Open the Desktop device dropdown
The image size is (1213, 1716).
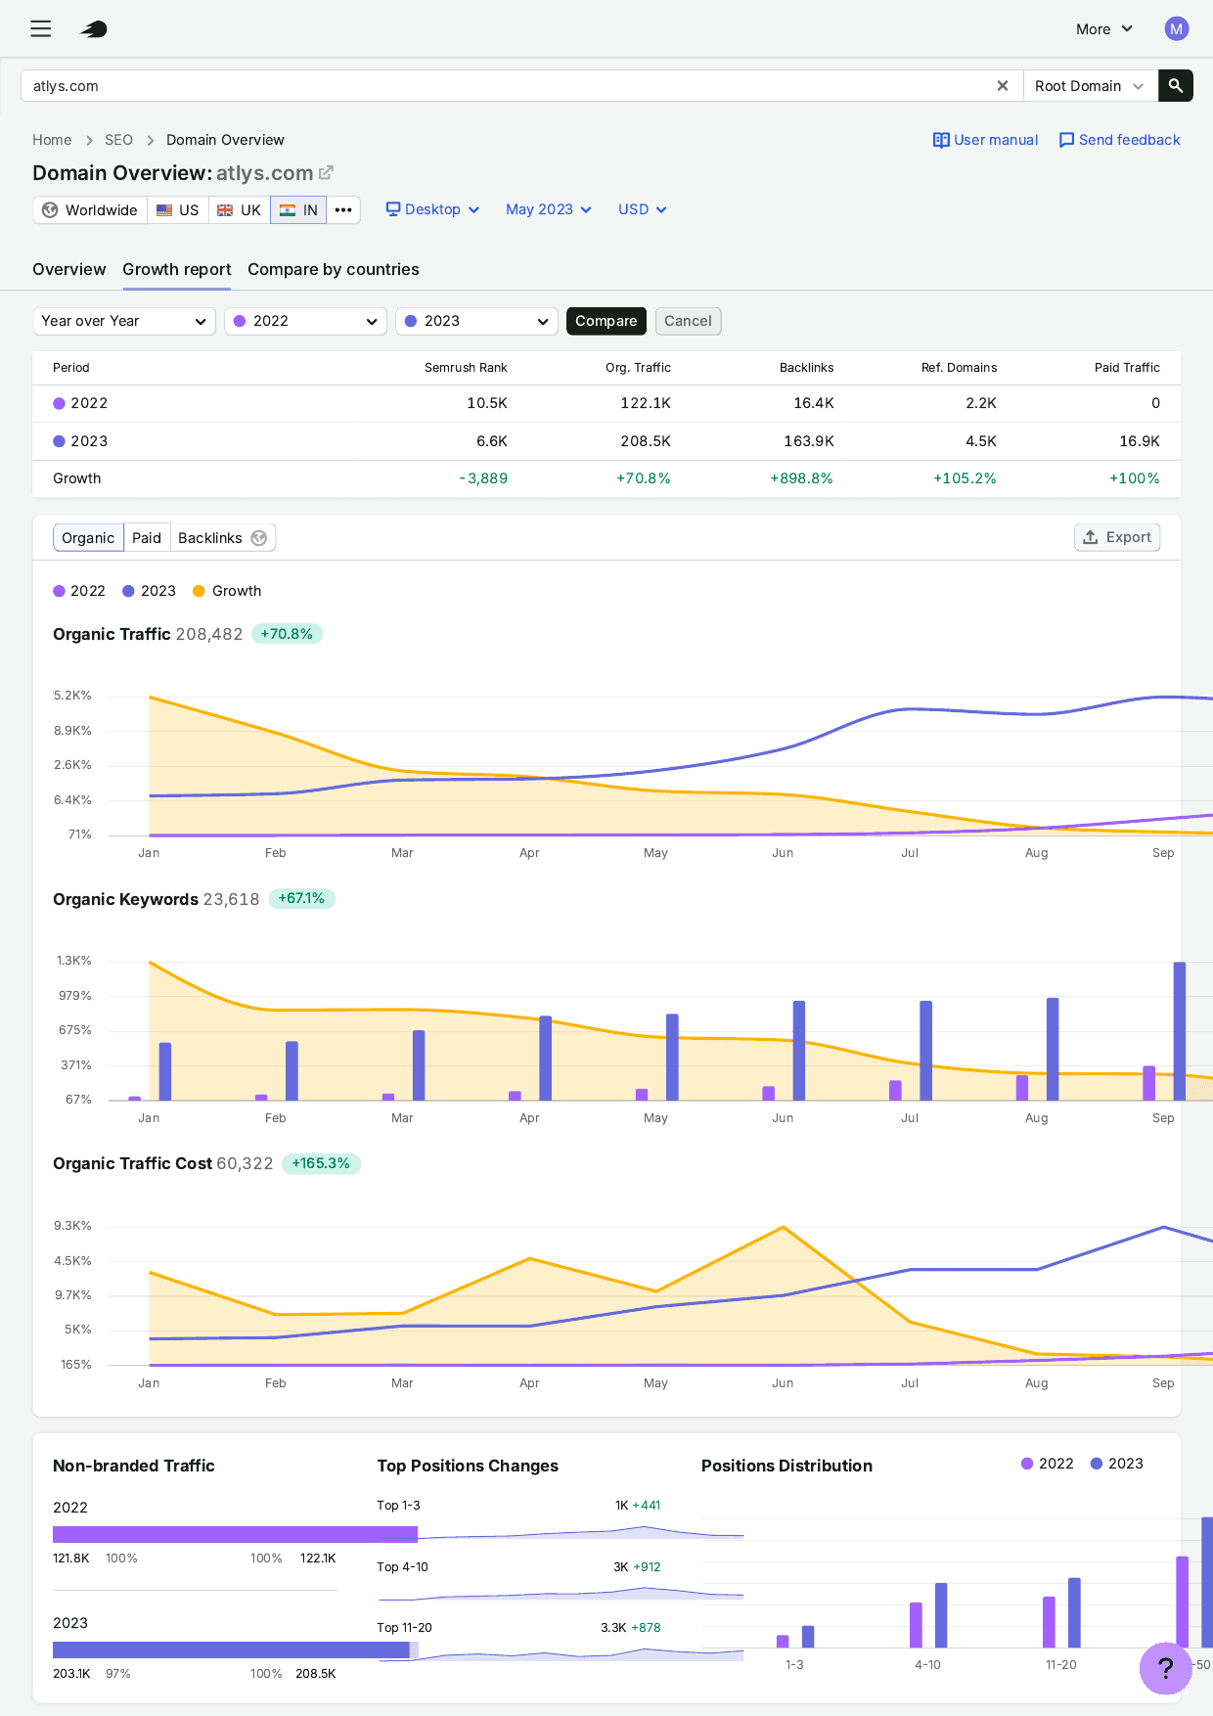(x=432, y=209)
